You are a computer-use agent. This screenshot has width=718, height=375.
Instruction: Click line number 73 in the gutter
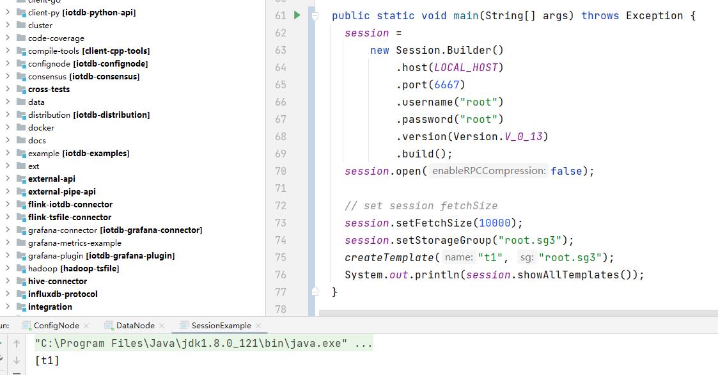281,223
